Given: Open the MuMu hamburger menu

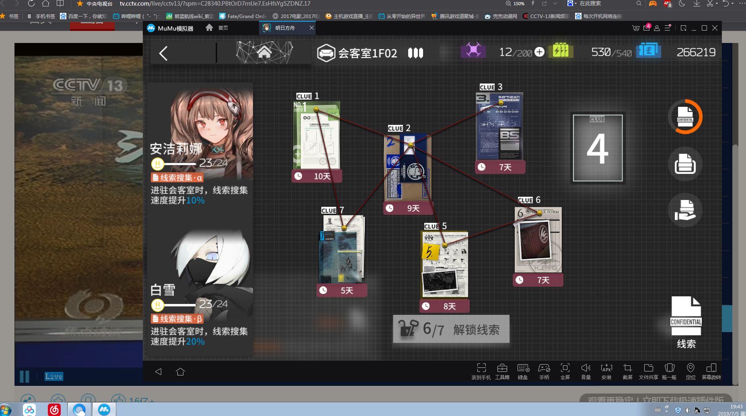Looking at the screenshot, I should pos(668,28).
